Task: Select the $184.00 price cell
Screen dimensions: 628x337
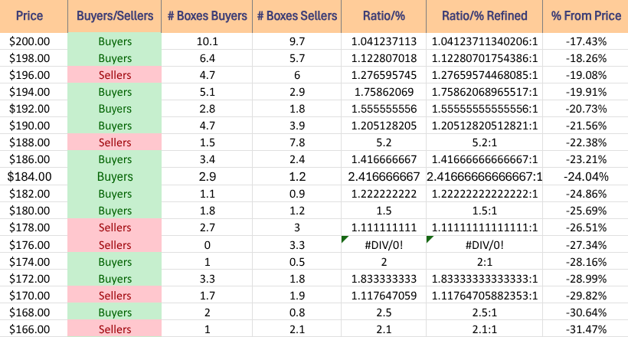Action: point(33,176)
